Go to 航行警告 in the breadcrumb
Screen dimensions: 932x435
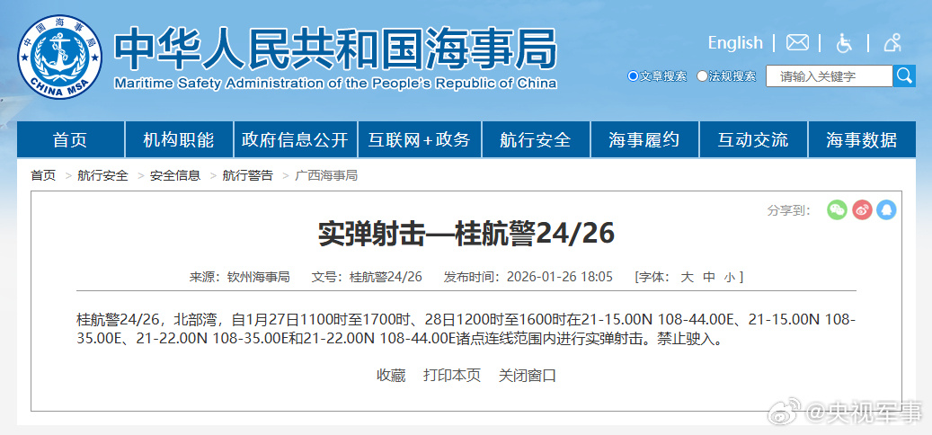coord(247,175)
